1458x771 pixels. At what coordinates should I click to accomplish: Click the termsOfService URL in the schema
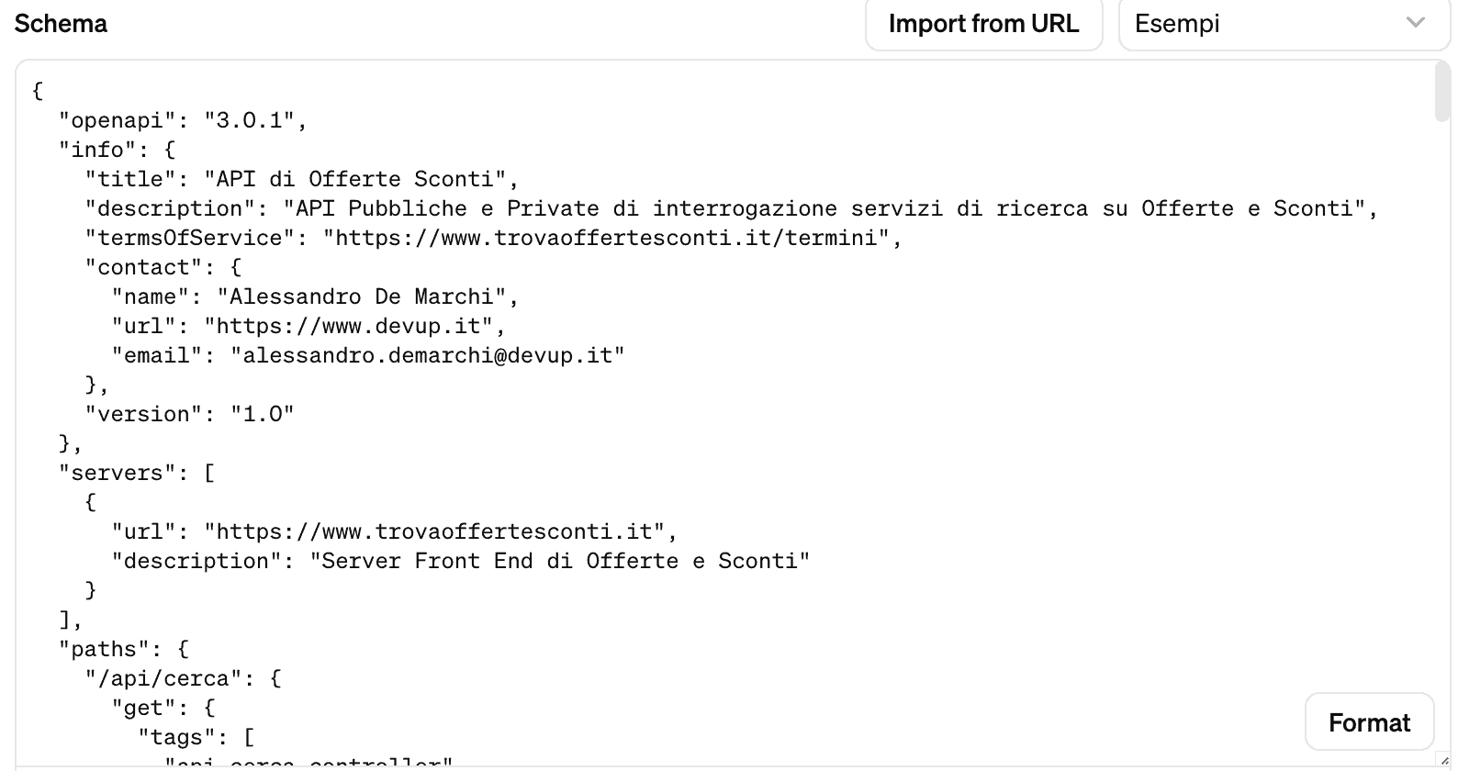(x=607, y=238)
